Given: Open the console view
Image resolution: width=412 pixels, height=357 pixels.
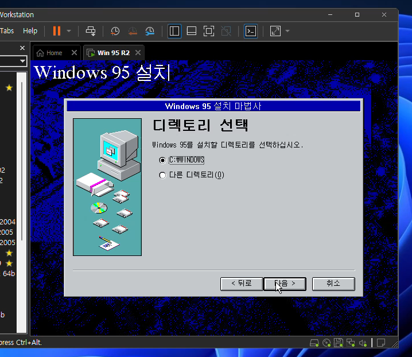Looking at the screenshot, I should 251,31.
